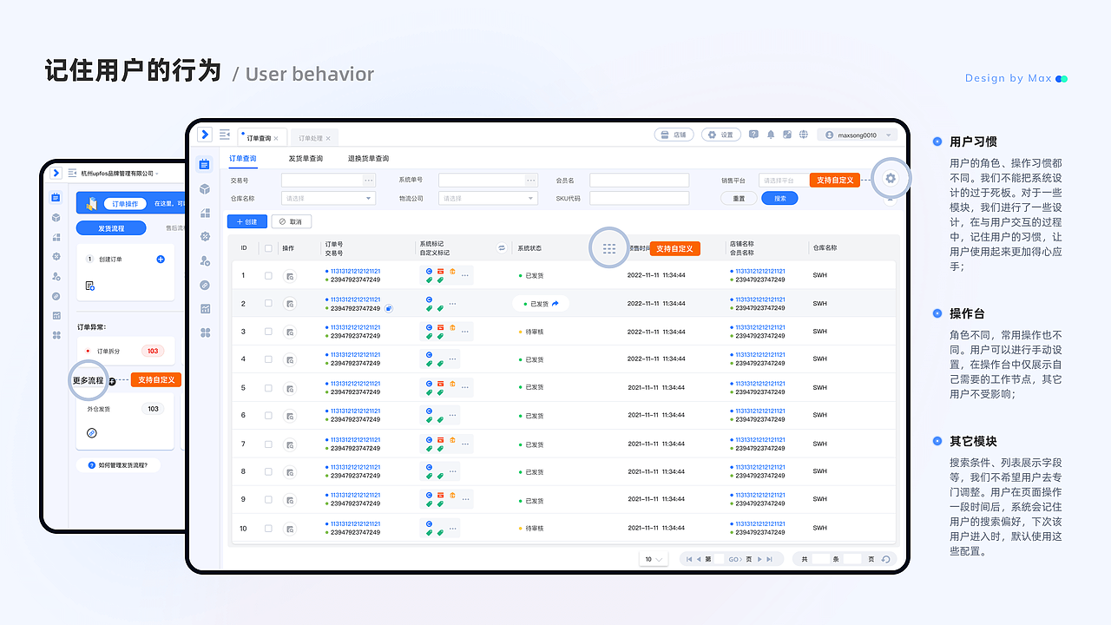Screen dimensions: 1111x625
Task: Click the 店铺 button in header
Action: click(674, 135)
